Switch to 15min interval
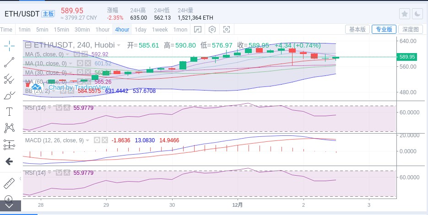The image size is (428, 215). tap(61, 29)
